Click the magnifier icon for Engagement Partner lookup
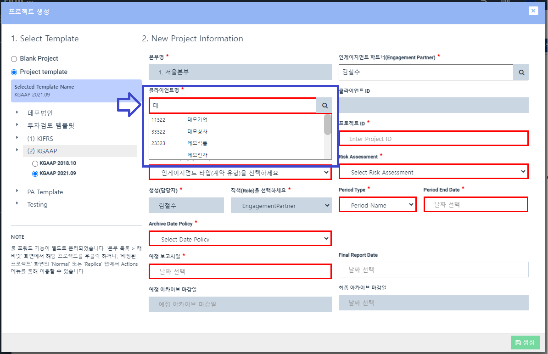548x354 pixels. 521,72
